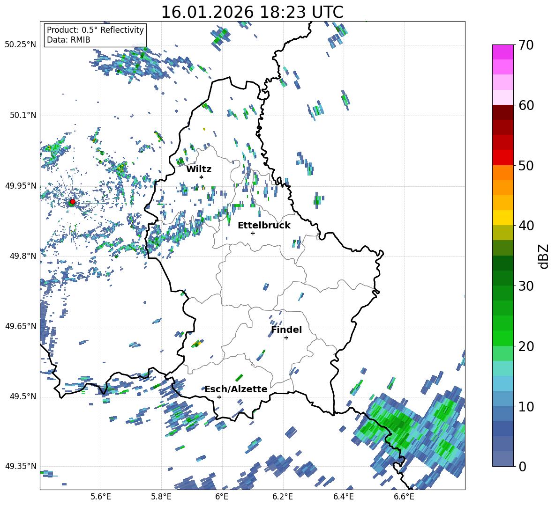Screen dimensions: 555x506
Task: Click the magenta top colorbar segment
Action: [502, 52]
